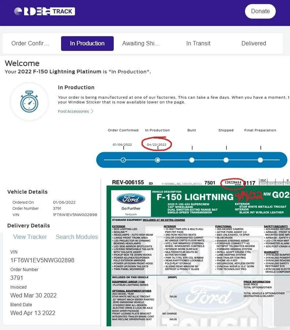This screenshot has height=330, width=290.
Task: Click the 120220414 blend code on the sticker
Action: pos(233,182)
